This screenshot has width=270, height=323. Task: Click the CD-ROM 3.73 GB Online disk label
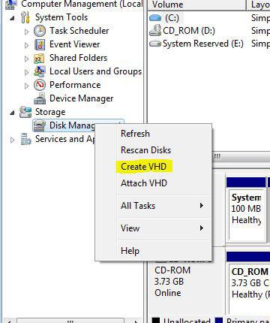(x=172, y=282)
